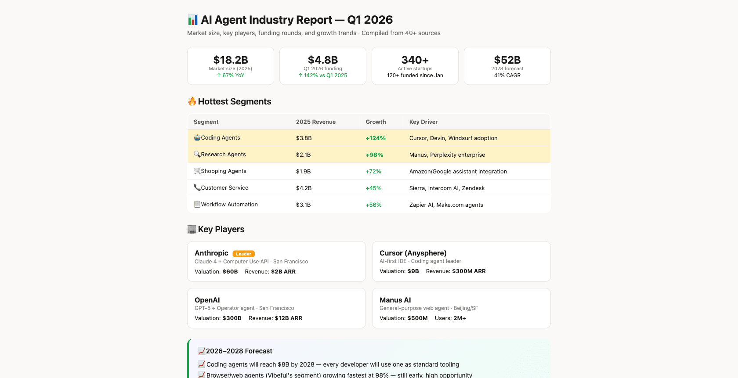
Task: Click the Segment column header
Action: pos(206,122)
